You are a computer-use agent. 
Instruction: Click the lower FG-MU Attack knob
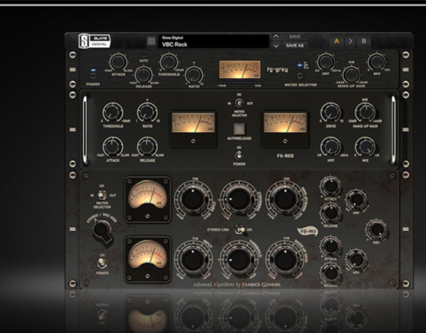pos(331,247)
